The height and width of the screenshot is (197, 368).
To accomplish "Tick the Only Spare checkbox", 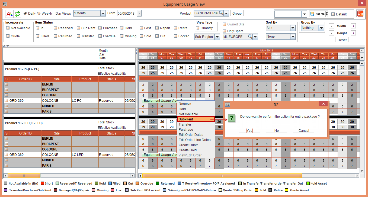I will pyautogui.click(x=224, y=31).
